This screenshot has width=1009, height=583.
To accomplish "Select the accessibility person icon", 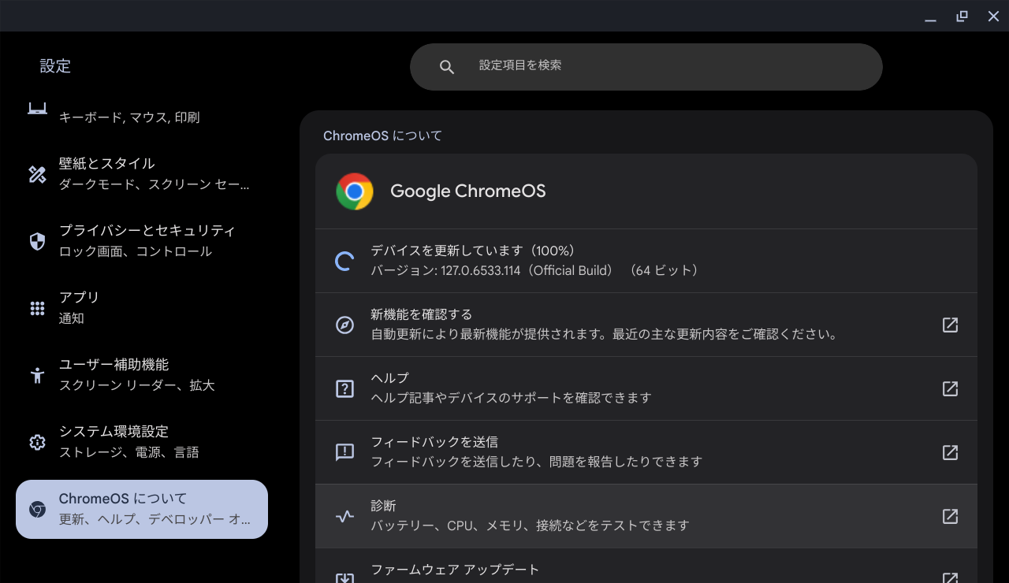I will pyautogui.click(x=37, y=375).
